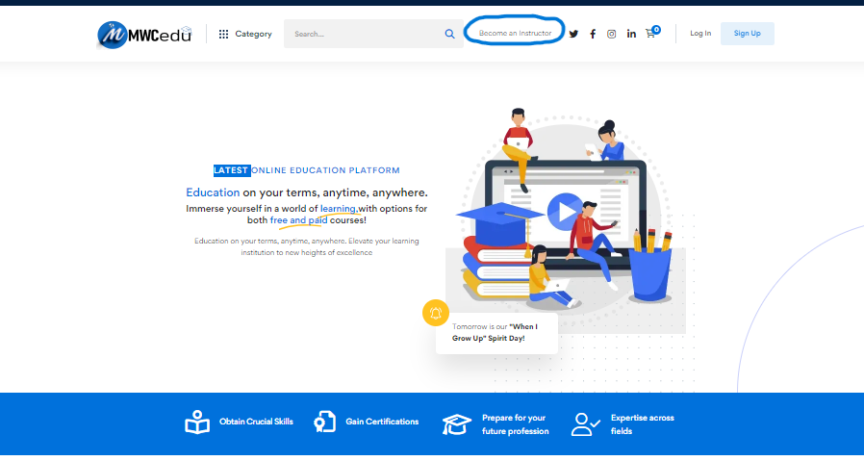Click 'Obtain Crucial Skills' text
864x461 pixels.
click(256, 422)
